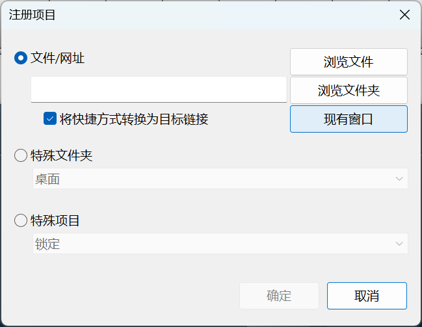
Task: Choose the 特殊项目 radio button circle
Action: click(x=21, y=221)
